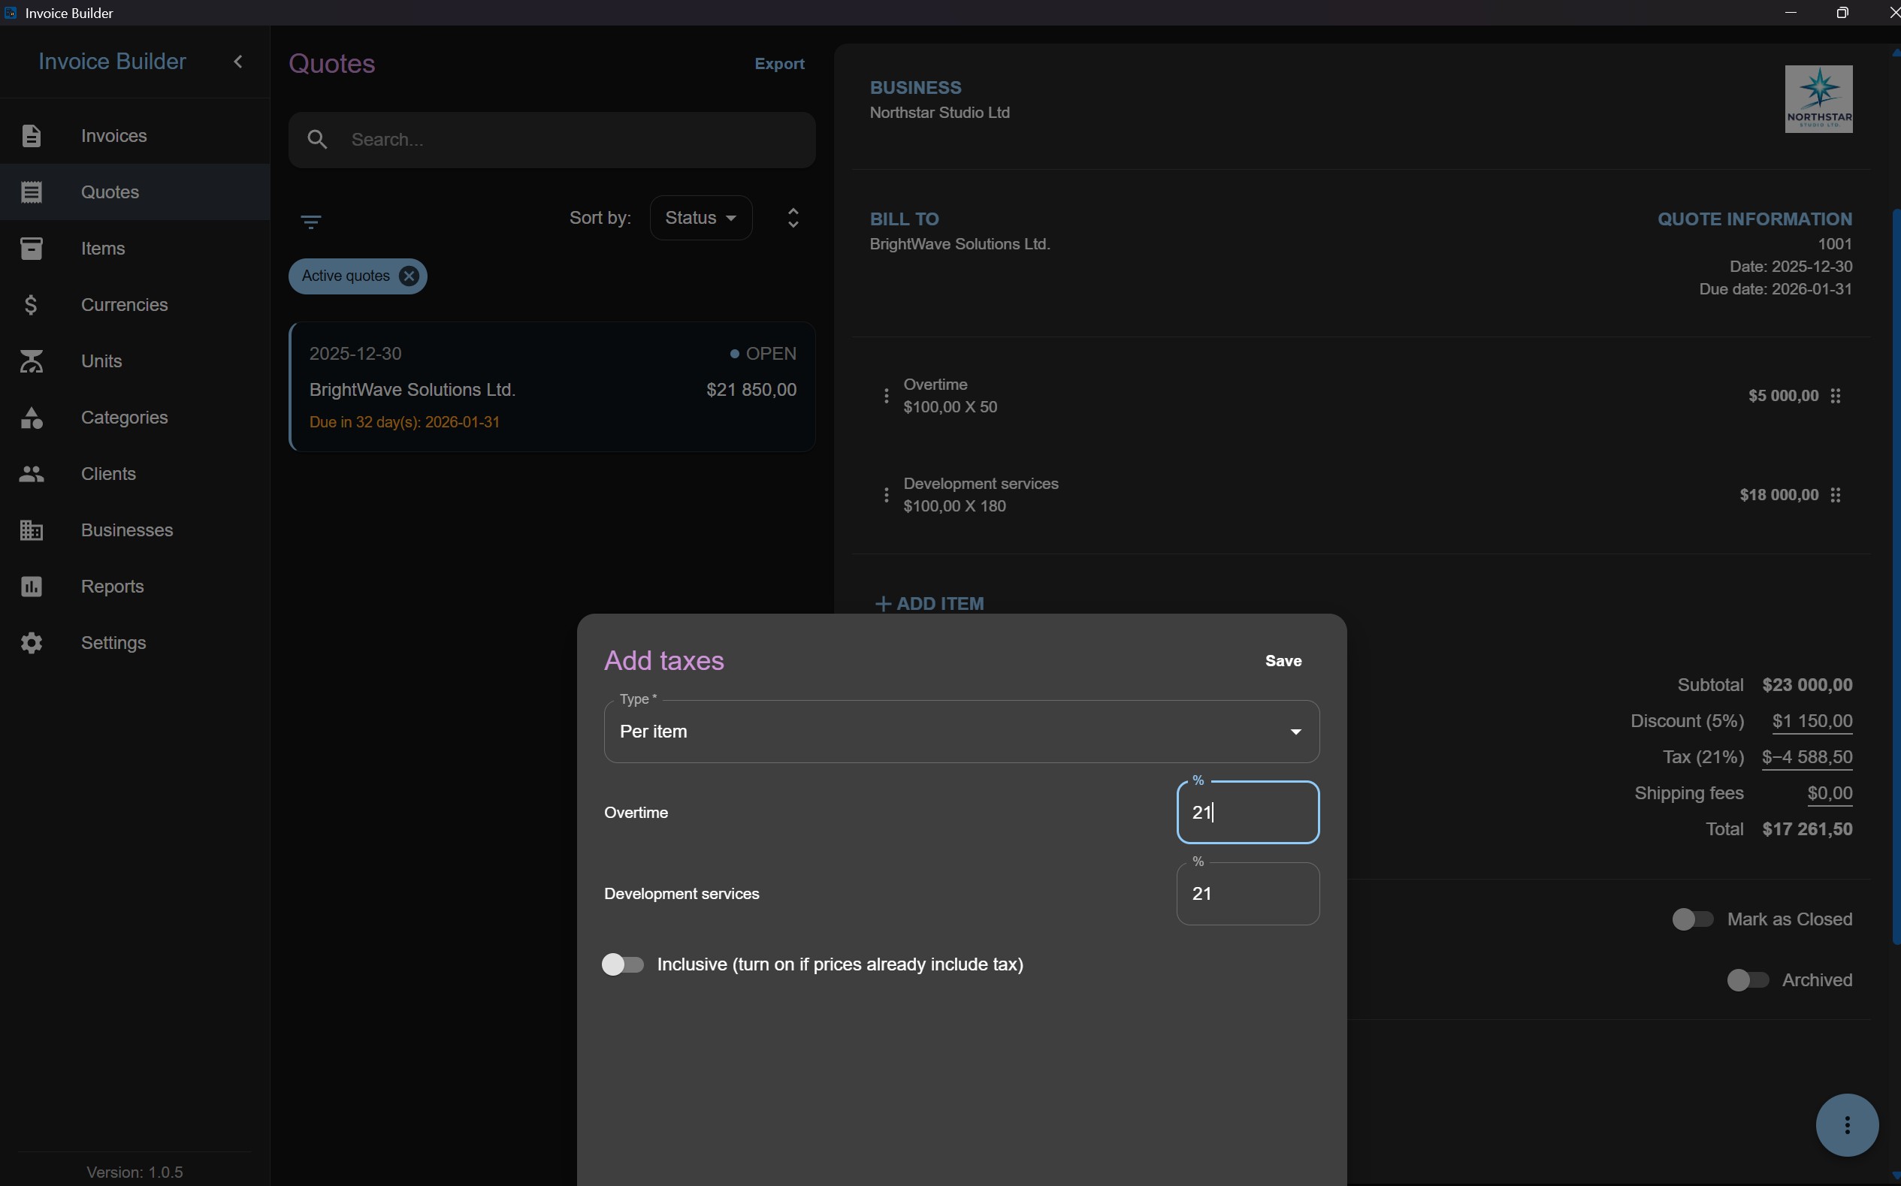Click the Invoice Builder sidebar title
1901x1186 pixels.
[112, 61]
